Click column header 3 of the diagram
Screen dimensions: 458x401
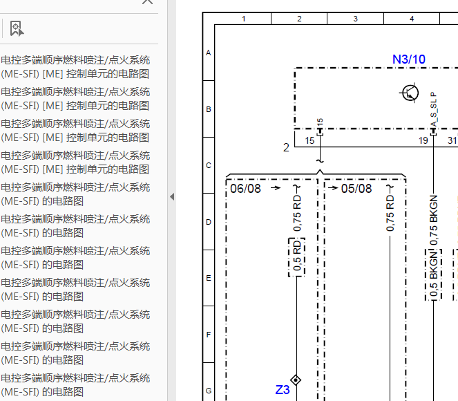[356, 19]
